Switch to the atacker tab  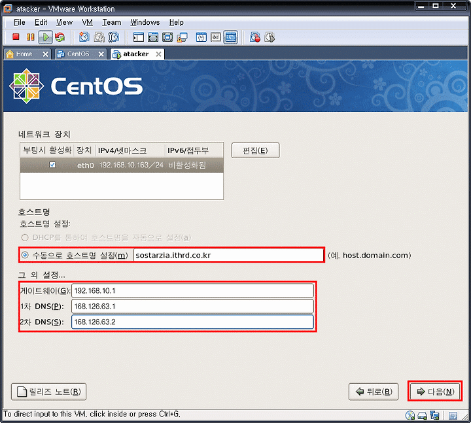(136, 54)
